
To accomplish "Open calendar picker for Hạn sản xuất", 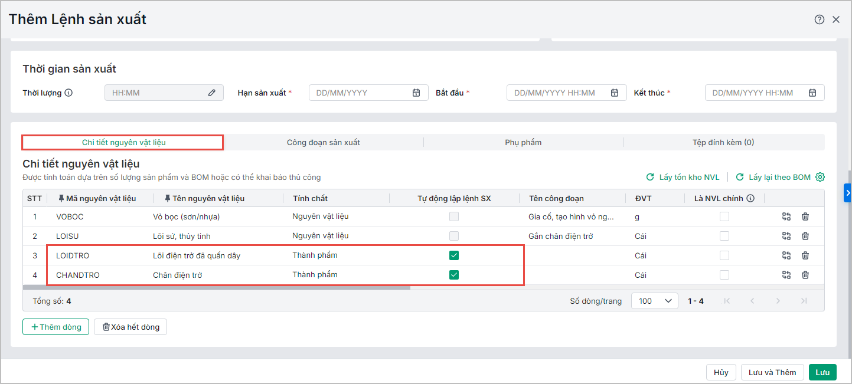I will coord(416,93).
